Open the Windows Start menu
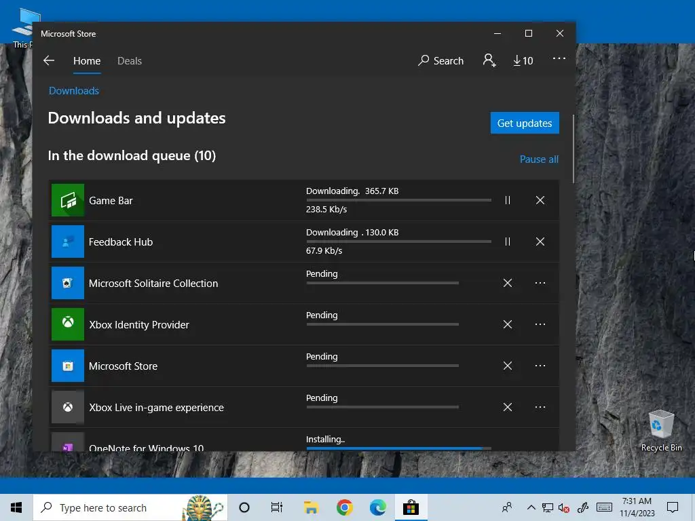Screen dimensions: 695x521 pos(16,507)
